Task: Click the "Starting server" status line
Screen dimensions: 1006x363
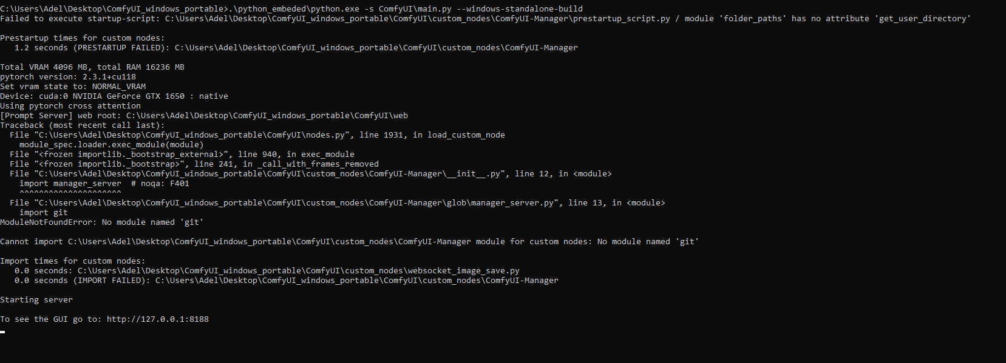Action: coord(36,300)
